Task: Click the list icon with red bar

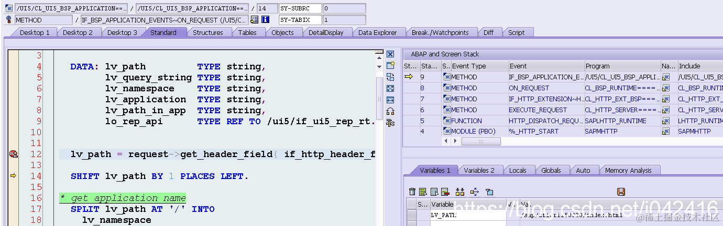Action: 445,192
